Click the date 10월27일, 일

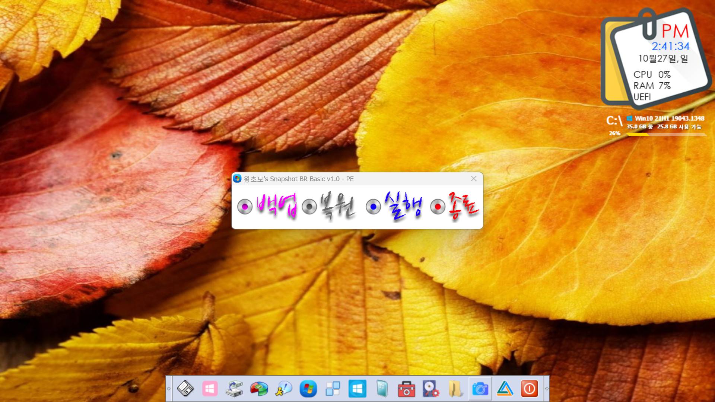point(663,58)
